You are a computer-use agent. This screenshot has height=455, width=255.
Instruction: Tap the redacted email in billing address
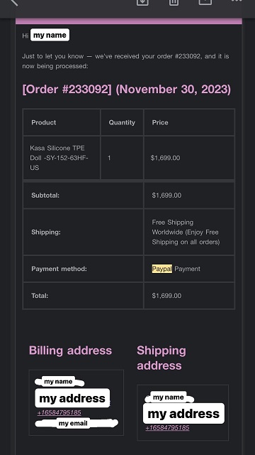[76, 423]
